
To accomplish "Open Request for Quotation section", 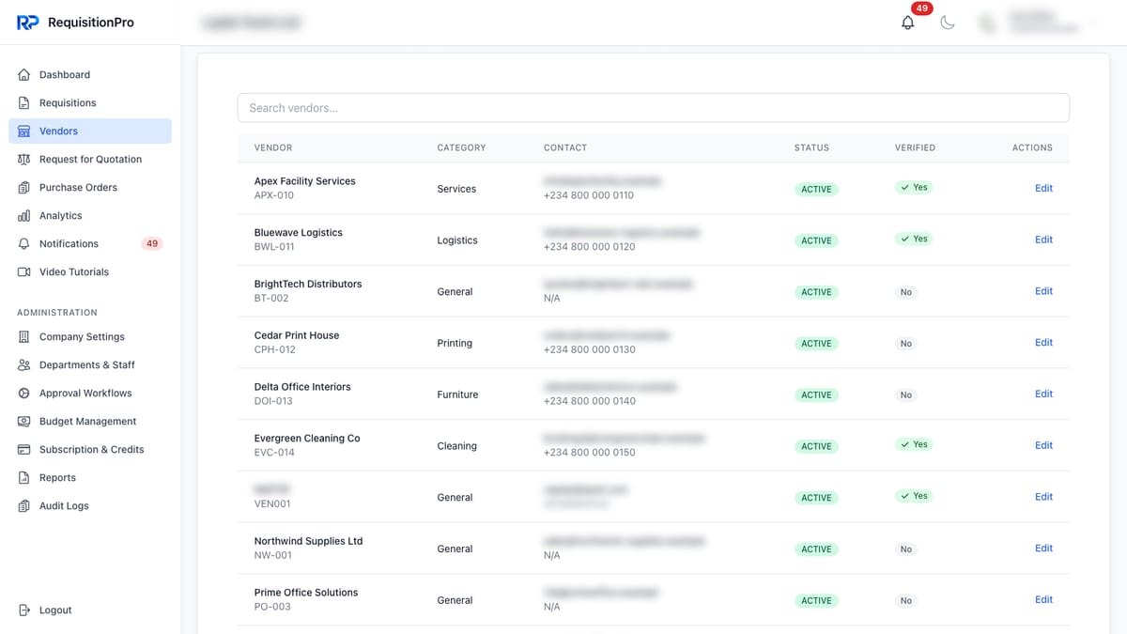I will tap(90, 160).
